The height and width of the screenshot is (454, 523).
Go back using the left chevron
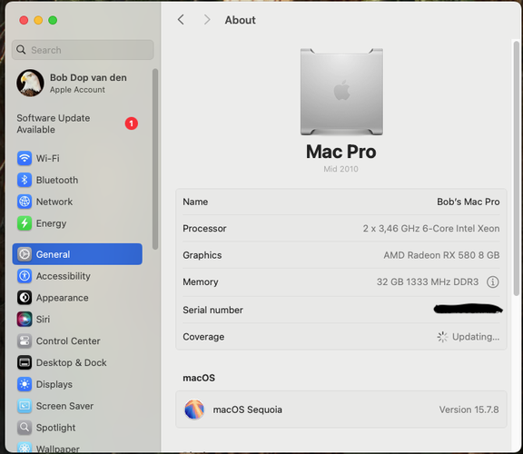pos(181,20)
